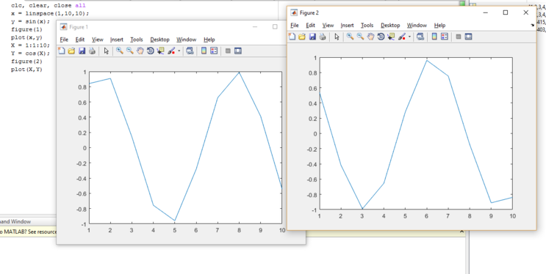
Task: Click Open File icon in Figure 2
Action: 302,37
